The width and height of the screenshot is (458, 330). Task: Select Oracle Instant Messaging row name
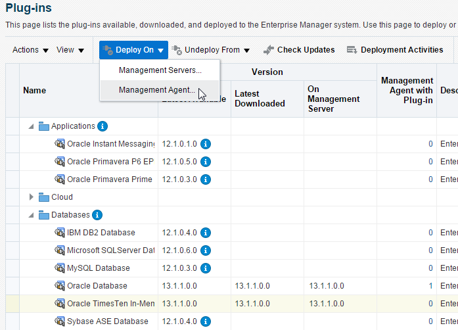click(110, 144)
